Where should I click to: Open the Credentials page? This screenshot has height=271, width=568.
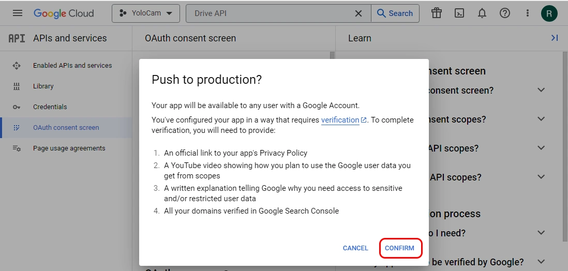pos(50,107)
